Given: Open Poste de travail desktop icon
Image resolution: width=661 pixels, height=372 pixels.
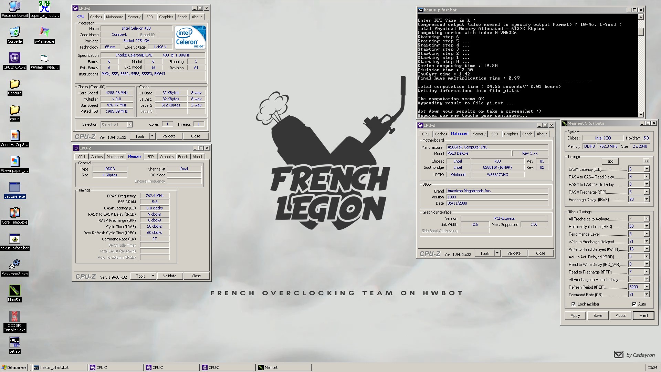Looking at the screenshot, I should [x=14, y=9].
